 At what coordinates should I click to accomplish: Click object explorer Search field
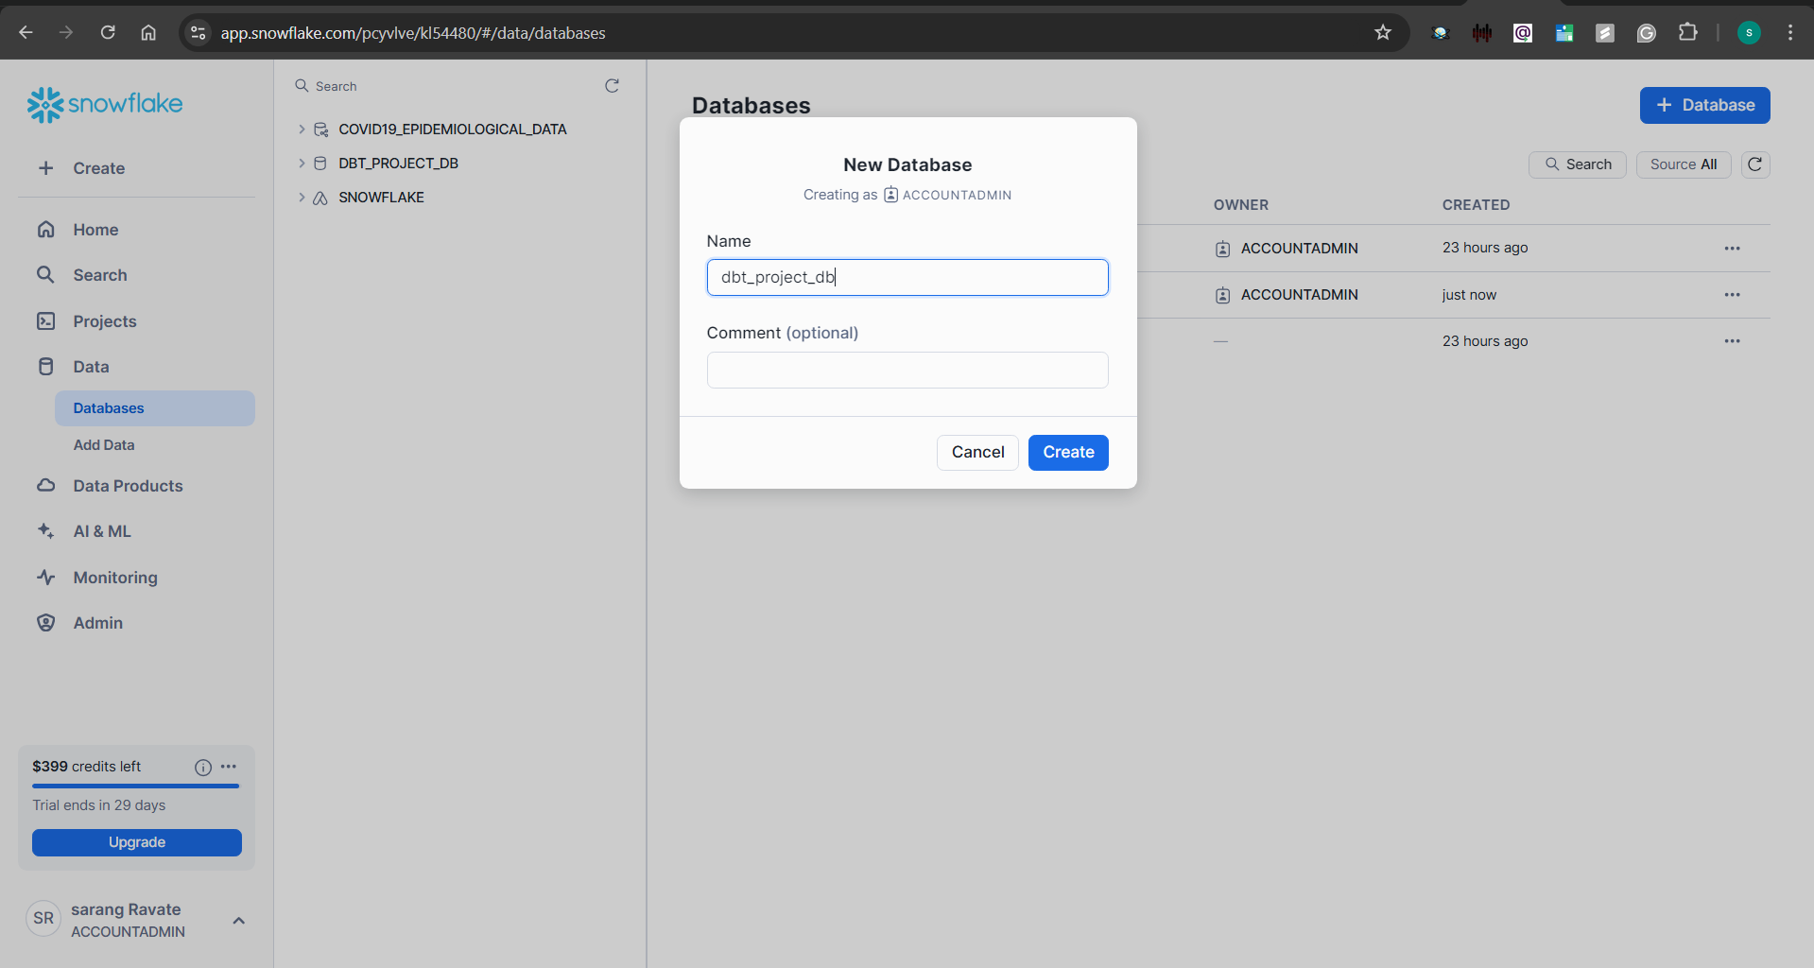pyautogui.click(x=444, y=86)
